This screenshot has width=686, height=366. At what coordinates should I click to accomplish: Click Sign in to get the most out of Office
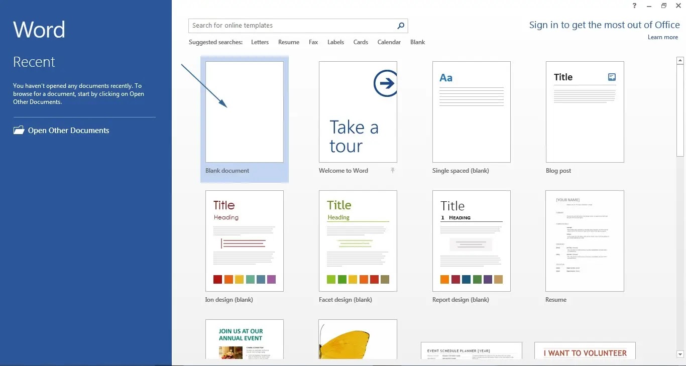tap(604, 25)
